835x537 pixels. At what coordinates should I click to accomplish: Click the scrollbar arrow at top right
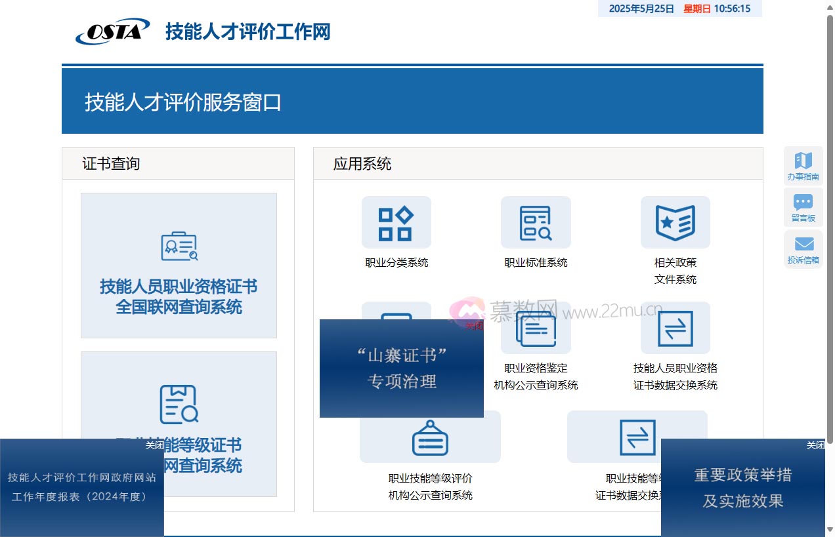click(829, 7)
